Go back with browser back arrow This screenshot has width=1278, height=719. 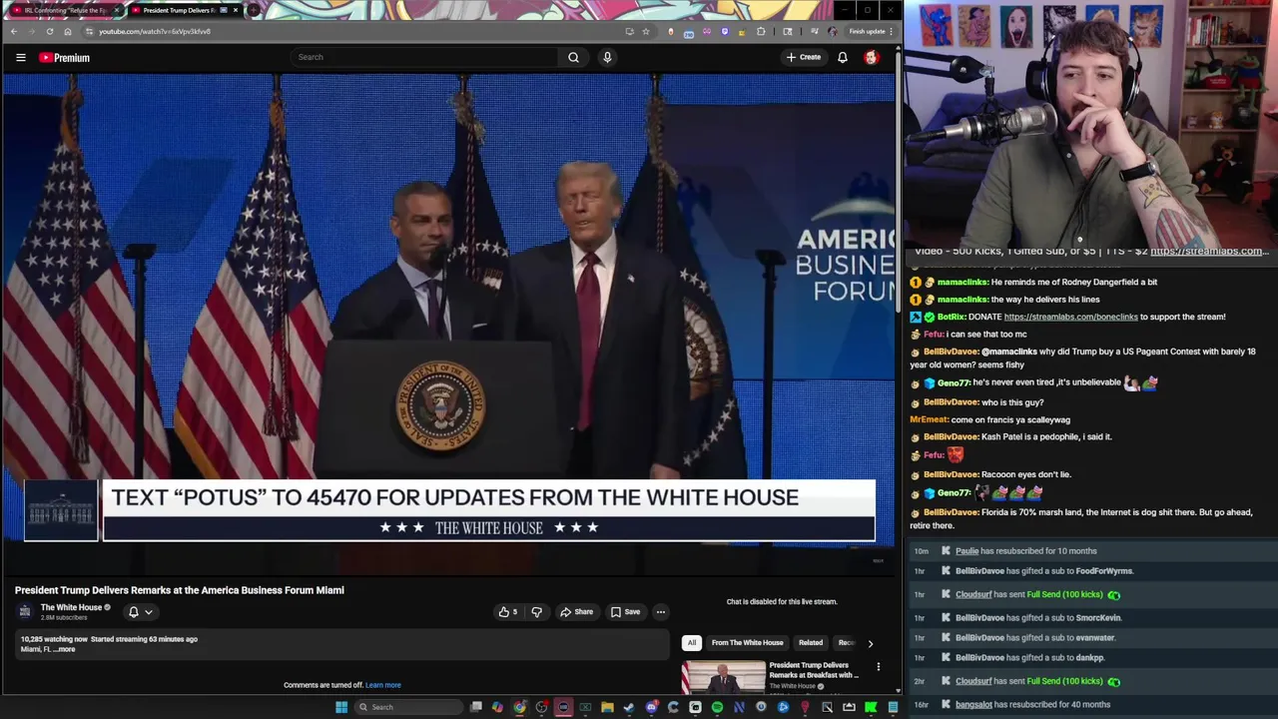[14, 31]
